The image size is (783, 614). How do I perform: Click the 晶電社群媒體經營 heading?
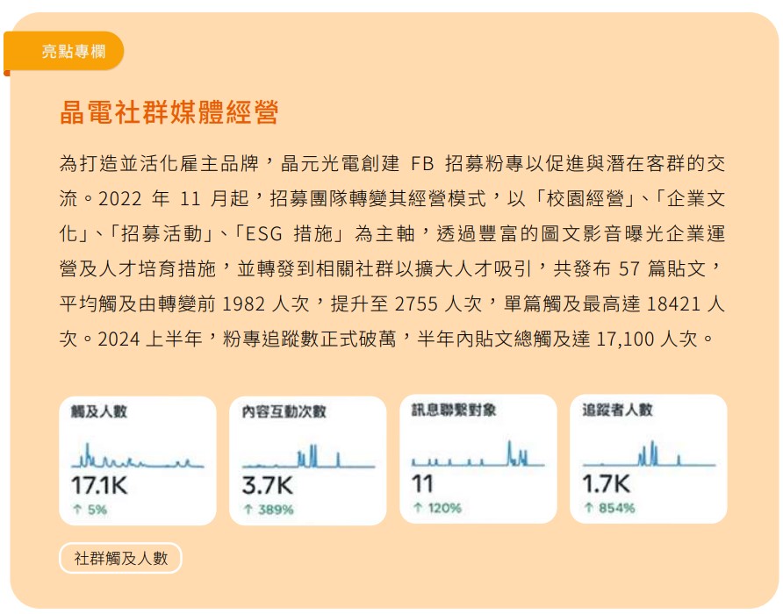[169, 113]
